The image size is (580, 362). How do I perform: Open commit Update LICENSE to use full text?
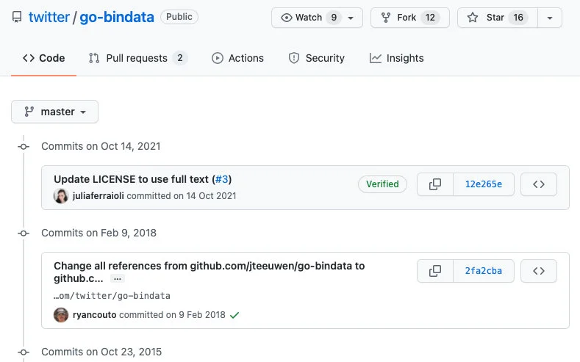132,179
